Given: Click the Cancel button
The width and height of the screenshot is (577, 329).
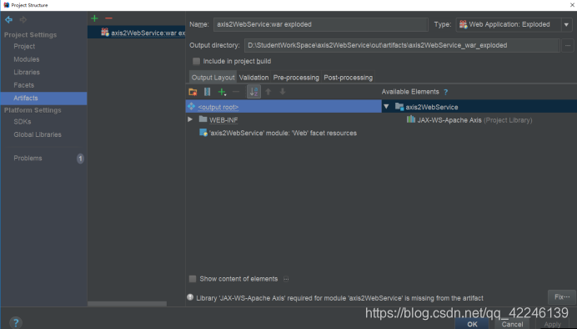Looking at the screenshot, I should pos(512,324).
